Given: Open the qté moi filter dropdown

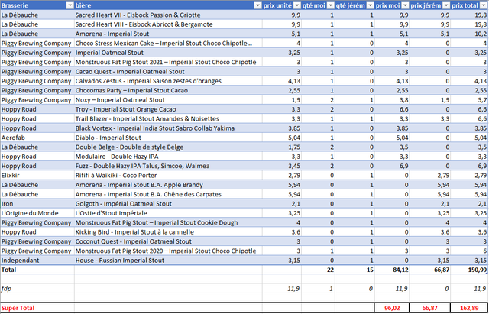Looking at the screenshot, I should 331,5.
